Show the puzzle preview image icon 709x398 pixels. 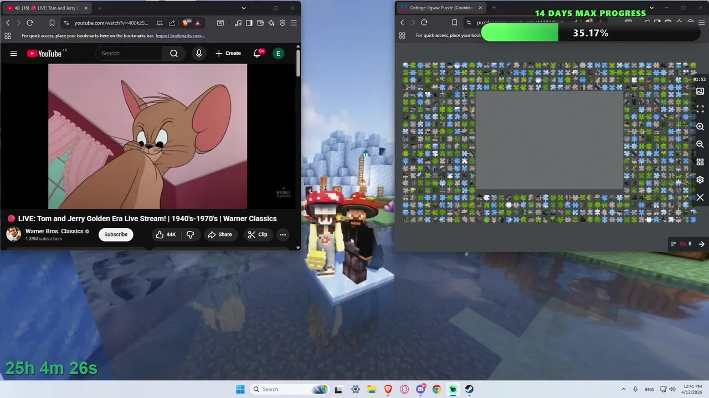pos(700,91)
